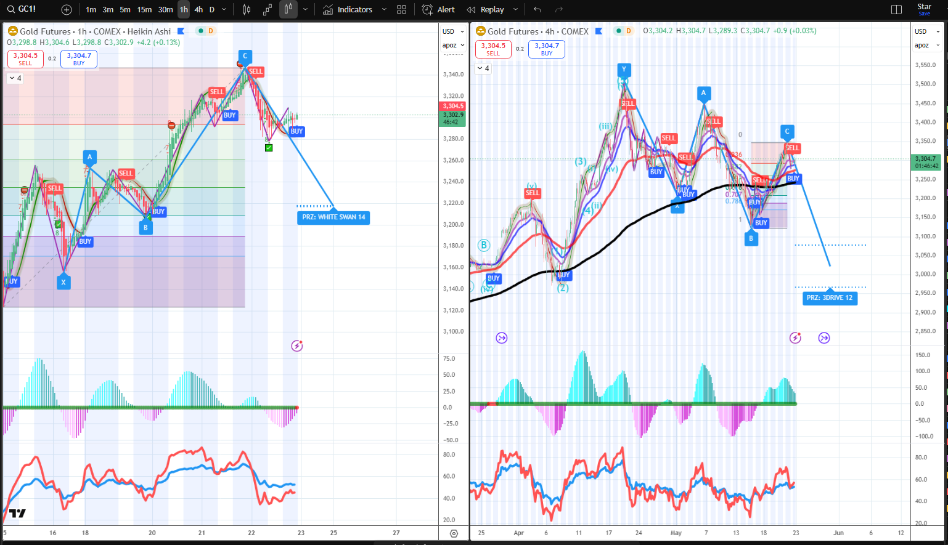Click the PRZ: 3DRIVE 12 label
Image resolution: width=948 pixels, height=545 pixels.
click(830, 297)
